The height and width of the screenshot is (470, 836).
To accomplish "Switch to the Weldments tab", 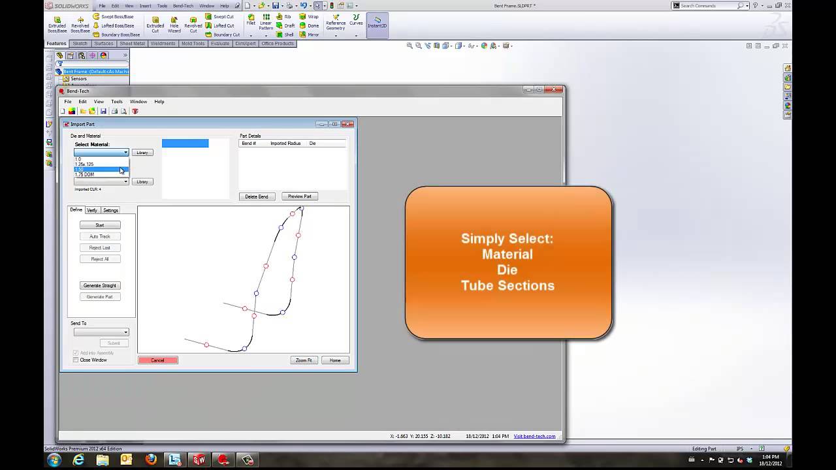I will 163,44.
